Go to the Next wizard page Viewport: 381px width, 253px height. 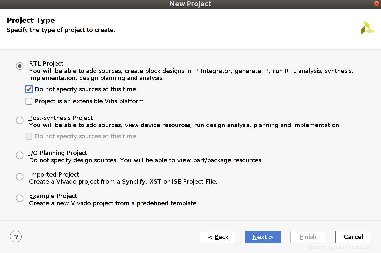263,237
